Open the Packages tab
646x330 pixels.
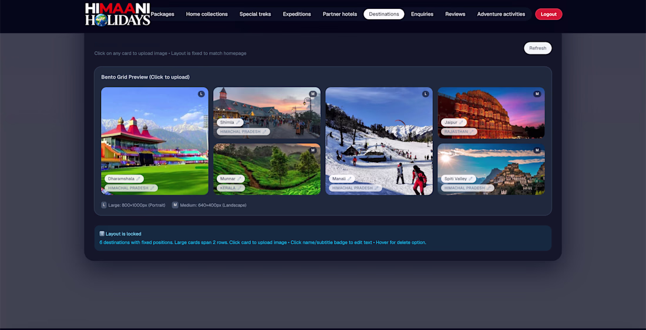[x=162, y=14]
